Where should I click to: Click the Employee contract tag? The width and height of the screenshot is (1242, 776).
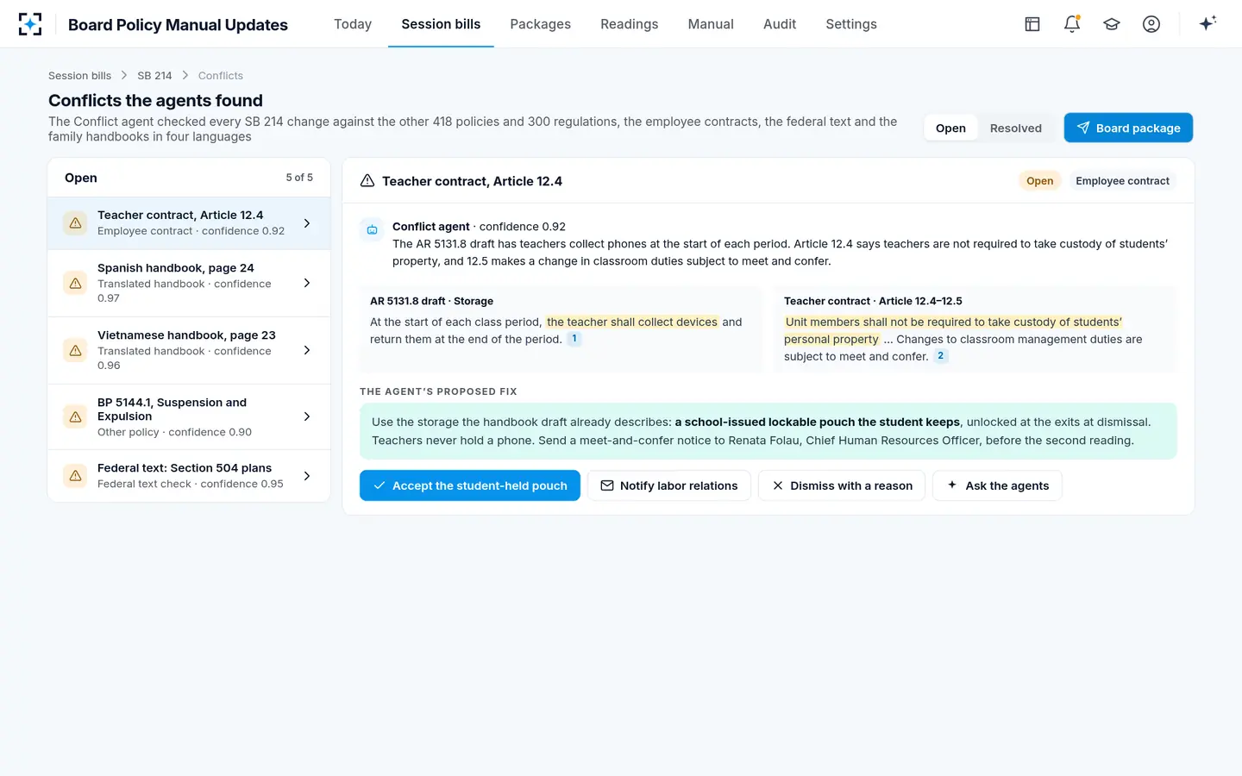pyautogui.click(x=1122, y=181)
